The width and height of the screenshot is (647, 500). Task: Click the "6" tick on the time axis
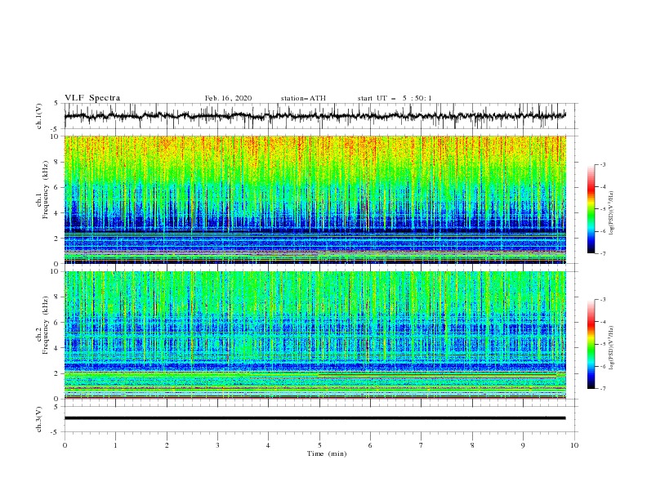tap(370, 445)
